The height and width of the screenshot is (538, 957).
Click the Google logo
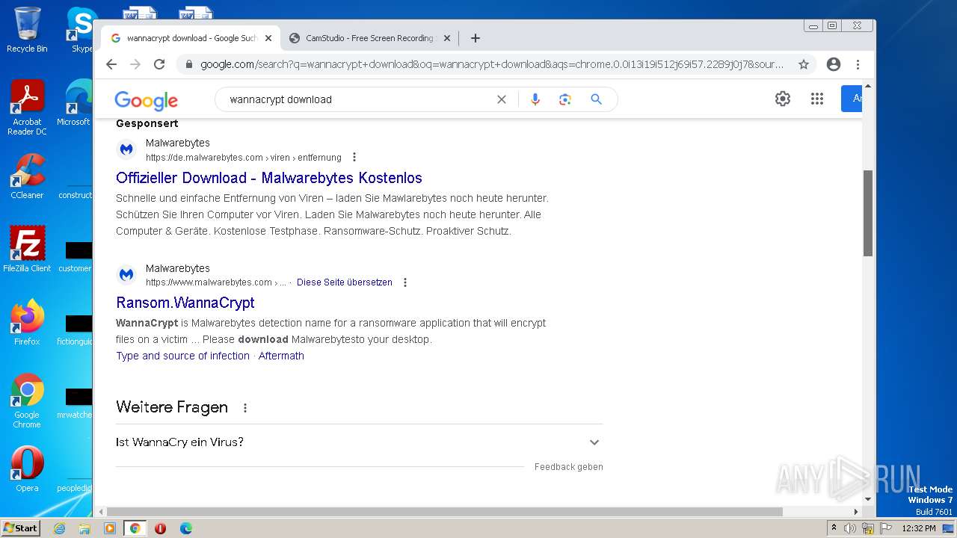(x=147, y=100)
